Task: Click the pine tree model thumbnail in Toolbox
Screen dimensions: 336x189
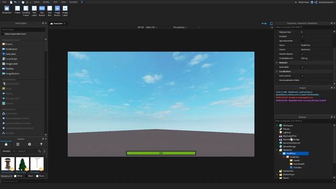Action: [x=22, y=164]
